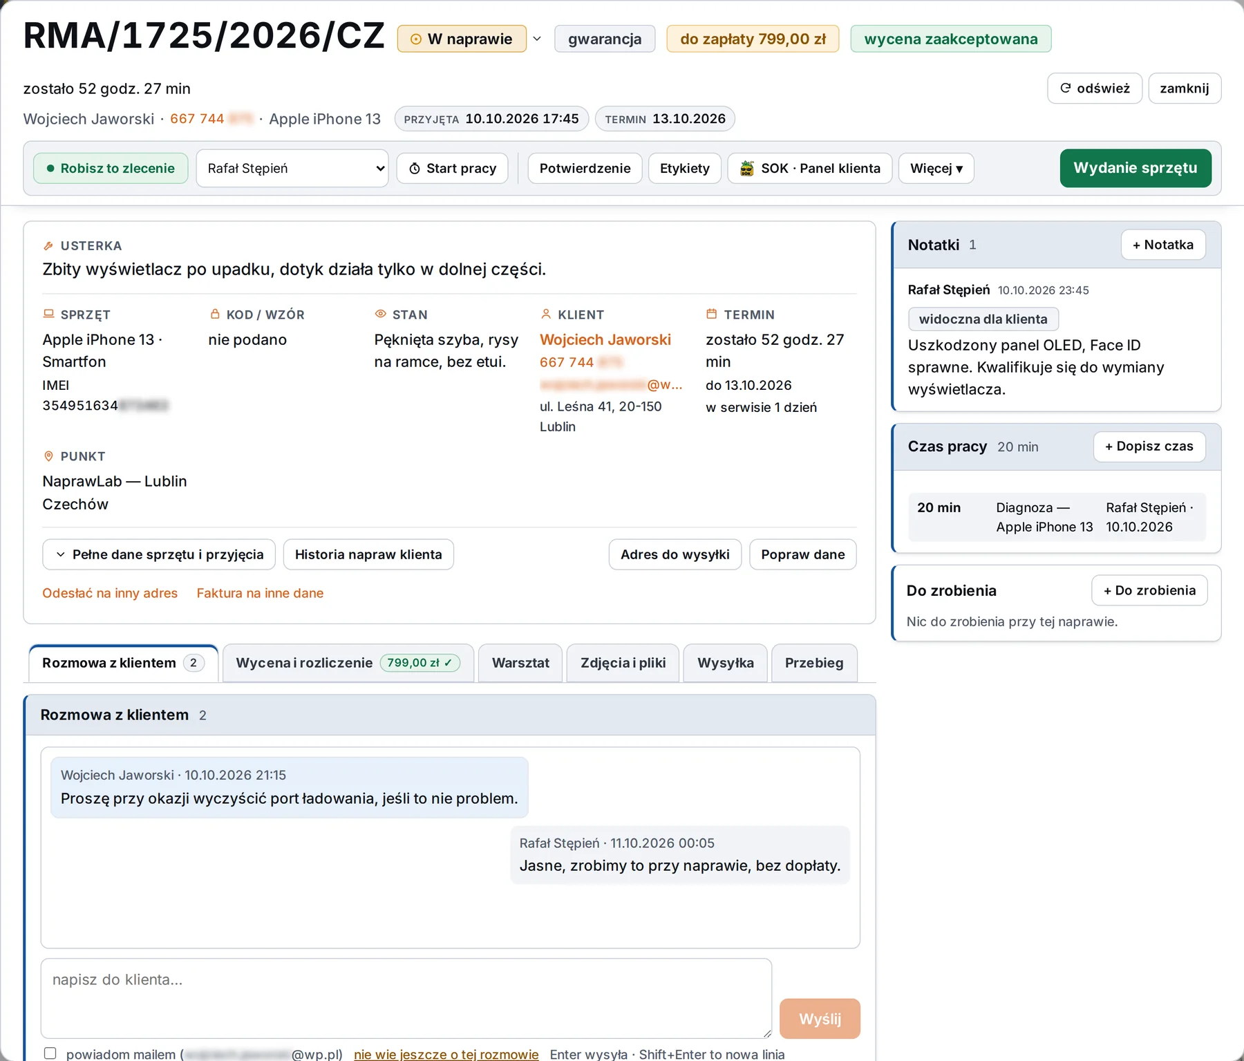Click the gwarancja badge
Viewport: 1244px width, 1061px height.
point(605,39)
